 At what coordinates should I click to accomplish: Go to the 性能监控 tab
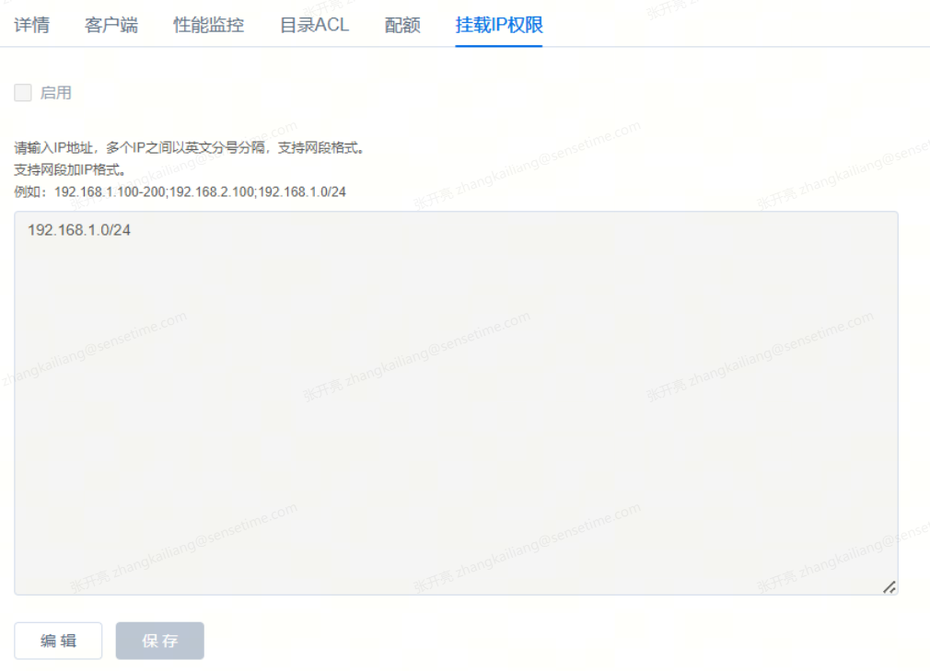(x=209, y=25)
